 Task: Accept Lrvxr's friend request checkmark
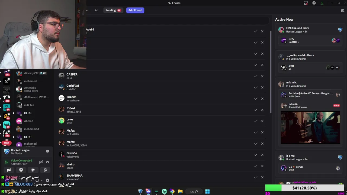256,121
